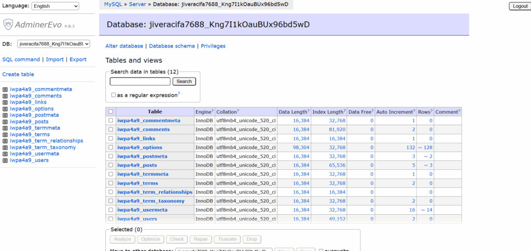Open the Import page
The height and width of the screenshot is (251, 531).
point(55,60)
